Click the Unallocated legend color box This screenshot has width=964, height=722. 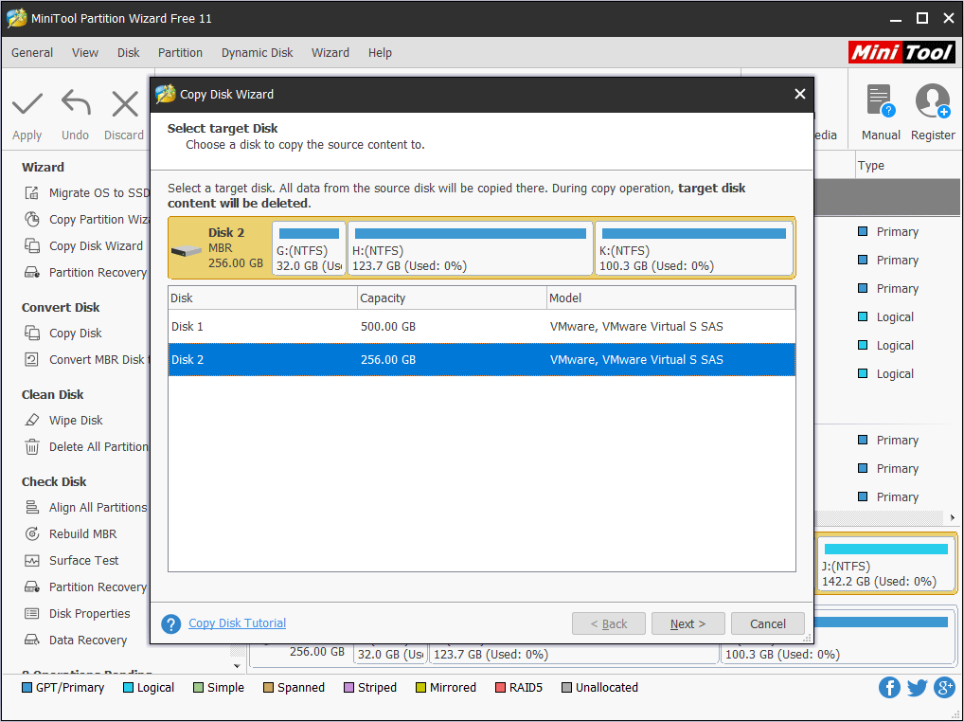(567, 688)
